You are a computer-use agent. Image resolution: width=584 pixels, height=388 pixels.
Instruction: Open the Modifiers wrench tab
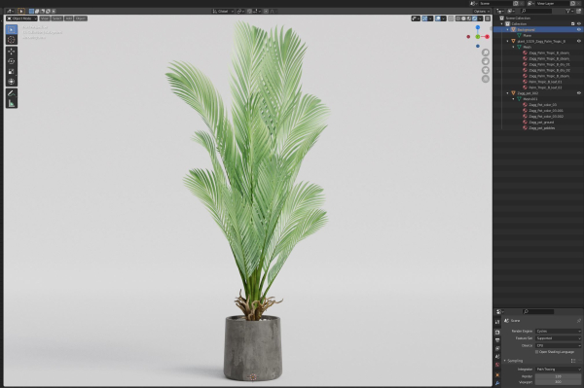point(497,383)
